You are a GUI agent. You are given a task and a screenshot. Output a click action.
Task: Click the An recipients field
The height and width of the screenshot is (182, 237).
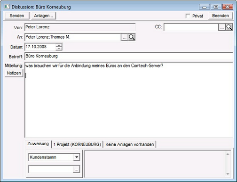point(73,37)
